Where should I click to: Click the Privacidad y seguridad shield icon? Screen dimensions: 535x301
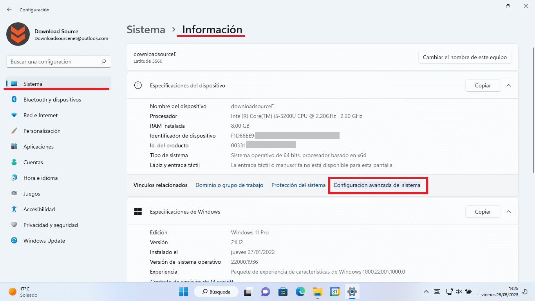(x=14, y=225)
